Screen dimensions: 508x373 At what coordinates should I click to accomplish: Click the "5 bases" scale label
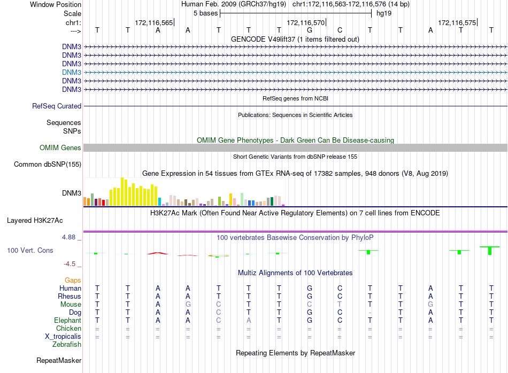(206, 13)
